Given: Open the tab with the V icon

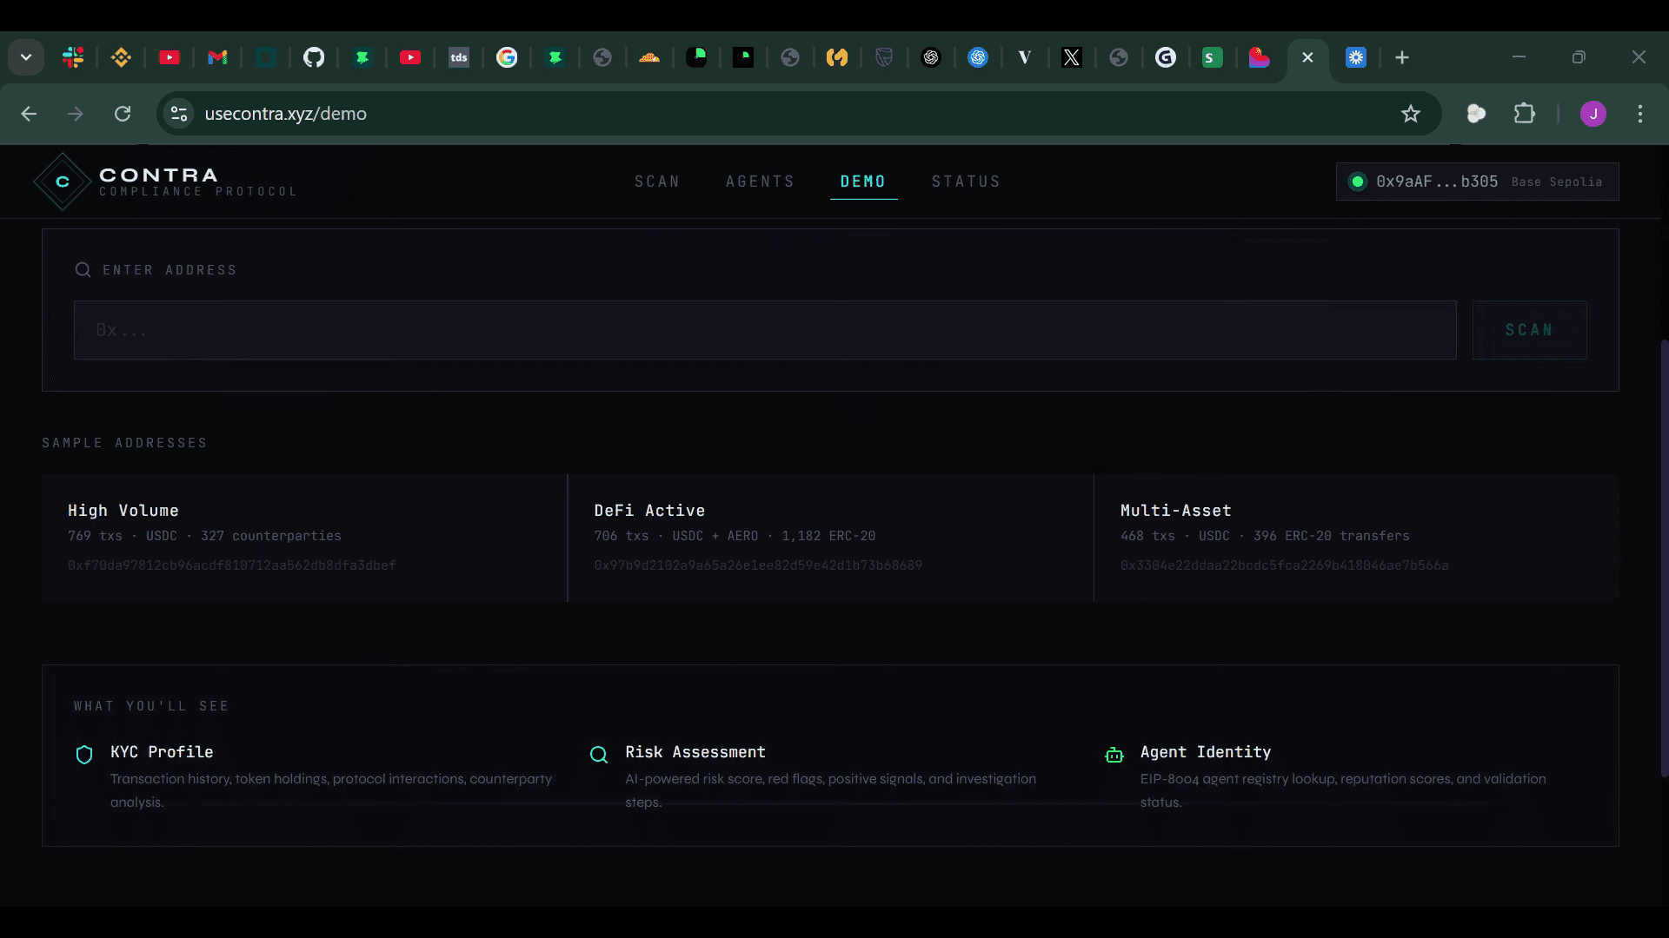Looking at the screenshot, I should coord(1025,57).
